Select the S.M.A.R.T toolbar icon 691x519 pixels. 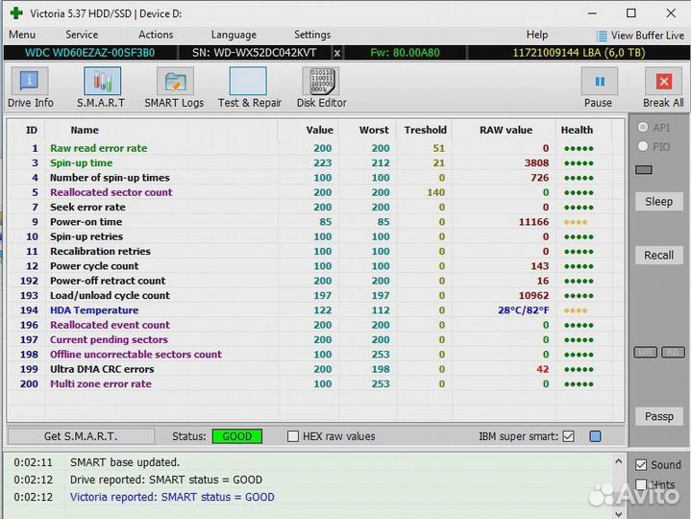(102, 81)
